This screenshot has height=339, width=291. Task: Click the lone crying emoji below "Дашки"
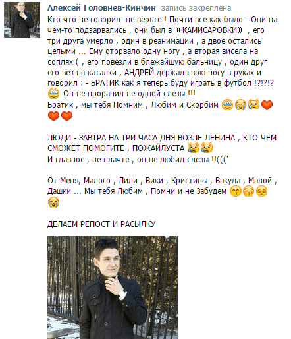coord(53,202)
